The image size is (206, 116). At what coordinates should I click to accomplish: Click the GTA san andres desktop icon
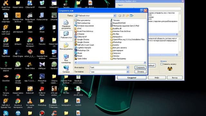tap(54, 91)
